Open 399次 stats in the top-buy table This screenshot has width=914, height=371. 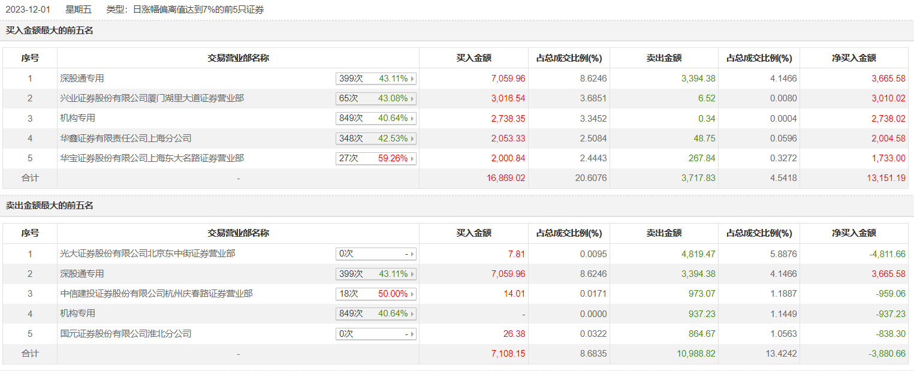[x=376, y=79]
